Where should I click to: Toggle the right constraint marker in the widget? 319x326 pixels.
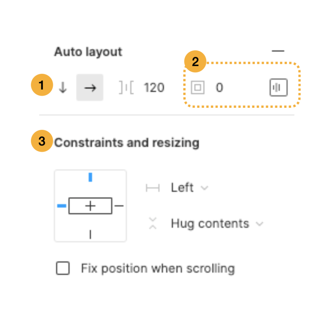tap(119, 206)
